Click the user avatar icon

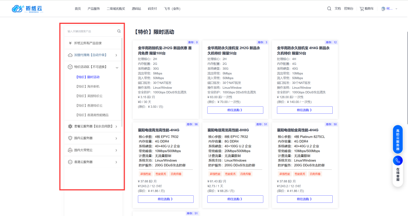click(x=383, y=9)
